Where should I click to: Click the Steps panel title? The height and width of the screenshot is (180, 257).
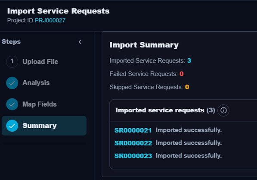click(11, 41)
